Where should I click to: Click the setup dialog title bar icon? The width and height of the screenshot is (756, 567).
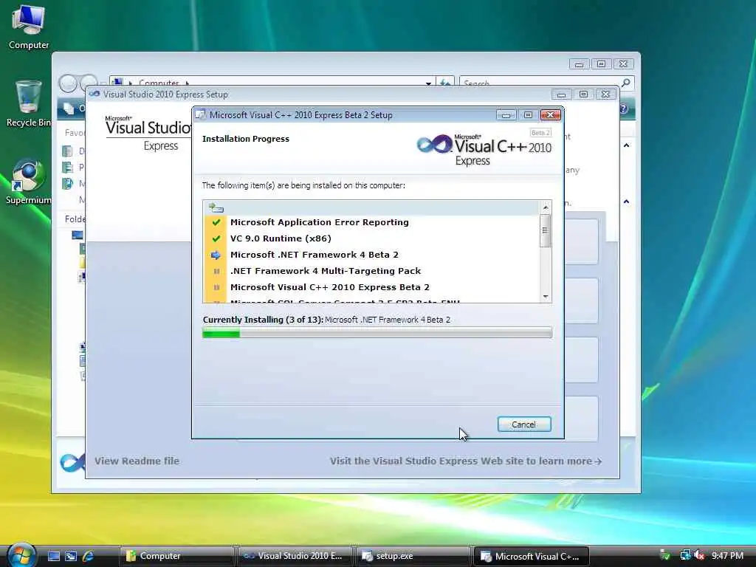pyautogui.click(x=201, y=114)
